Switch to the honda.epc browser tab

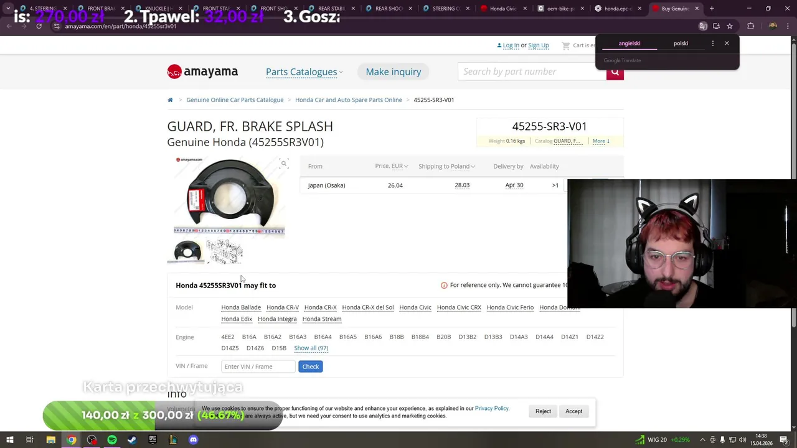tap(618, 9)
